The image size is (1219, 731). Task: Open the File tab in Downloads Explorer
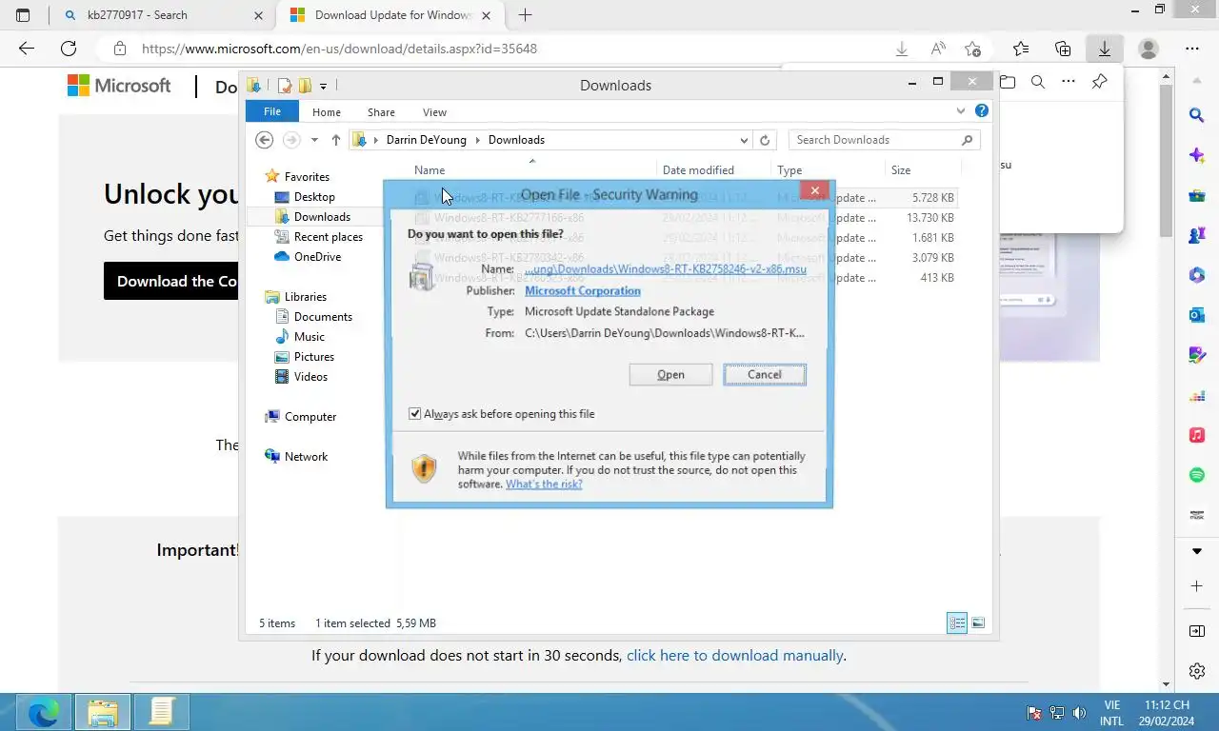[272, 111]
